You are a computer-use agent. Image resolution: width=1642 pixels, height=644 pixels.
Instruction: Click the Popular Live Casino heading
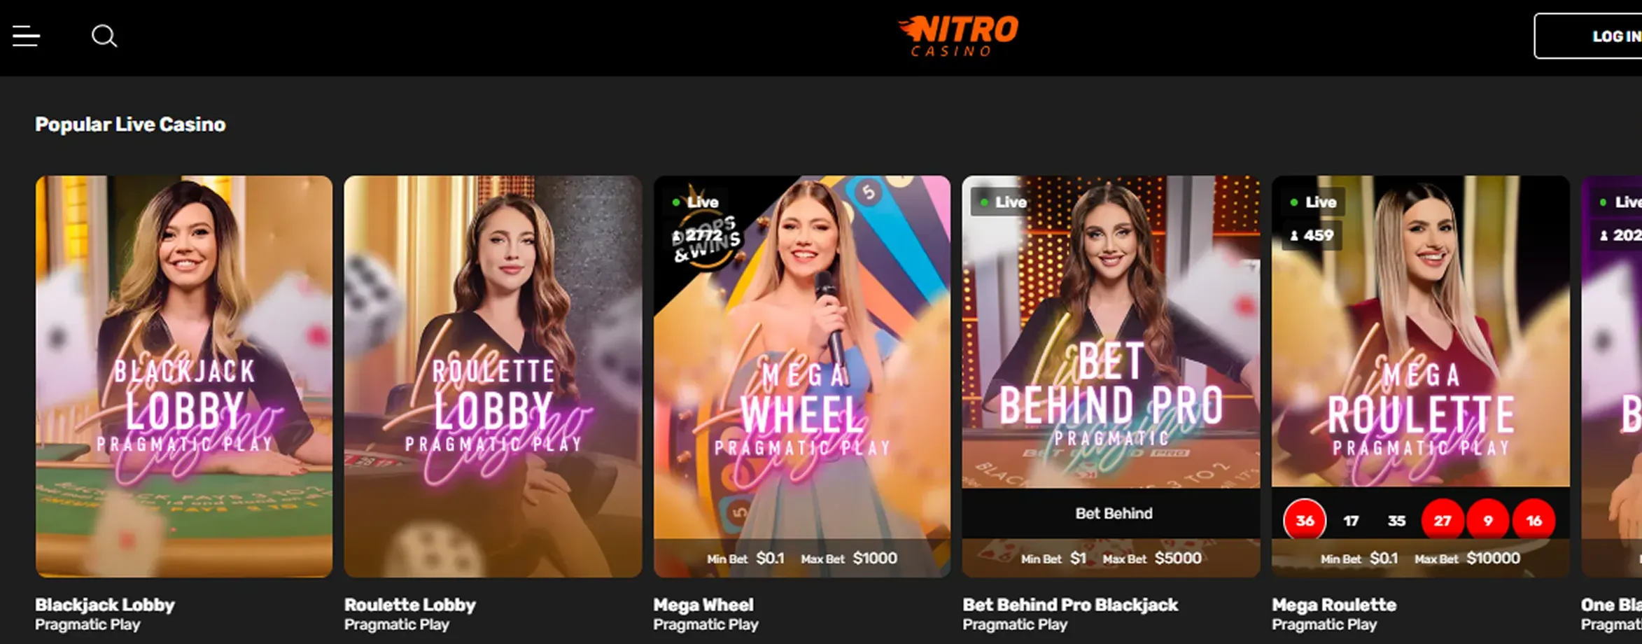(x=130, y=125)
